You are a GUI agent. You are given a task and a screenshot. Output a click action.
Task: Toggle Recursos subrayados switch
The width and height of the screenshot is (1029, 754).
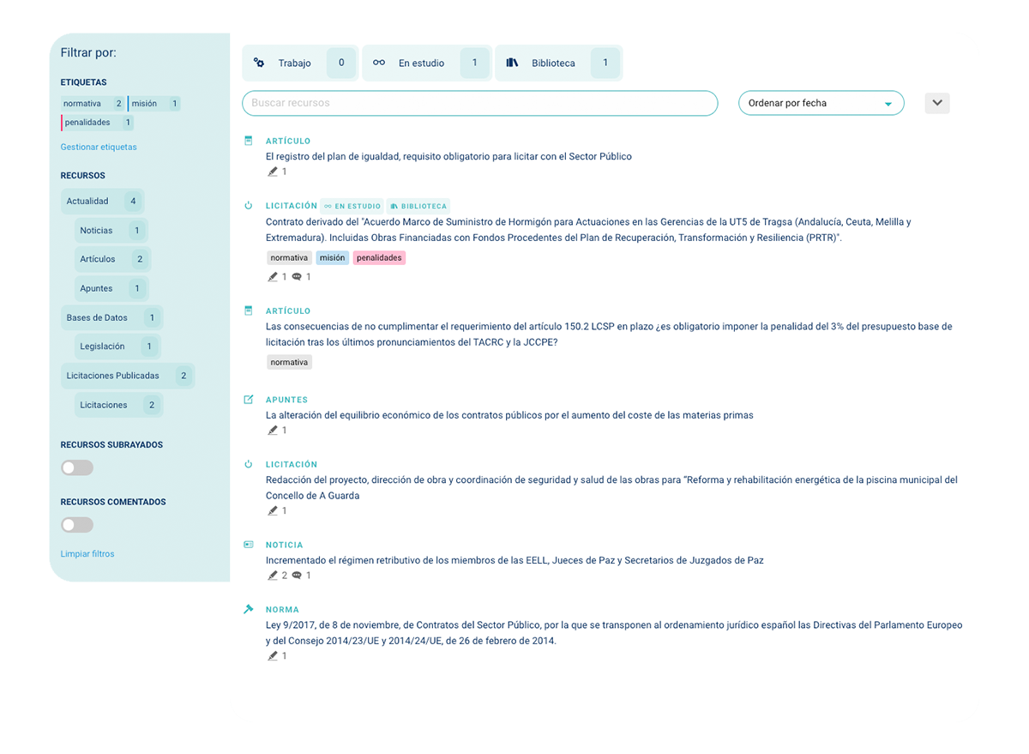(x=77, y=468)
